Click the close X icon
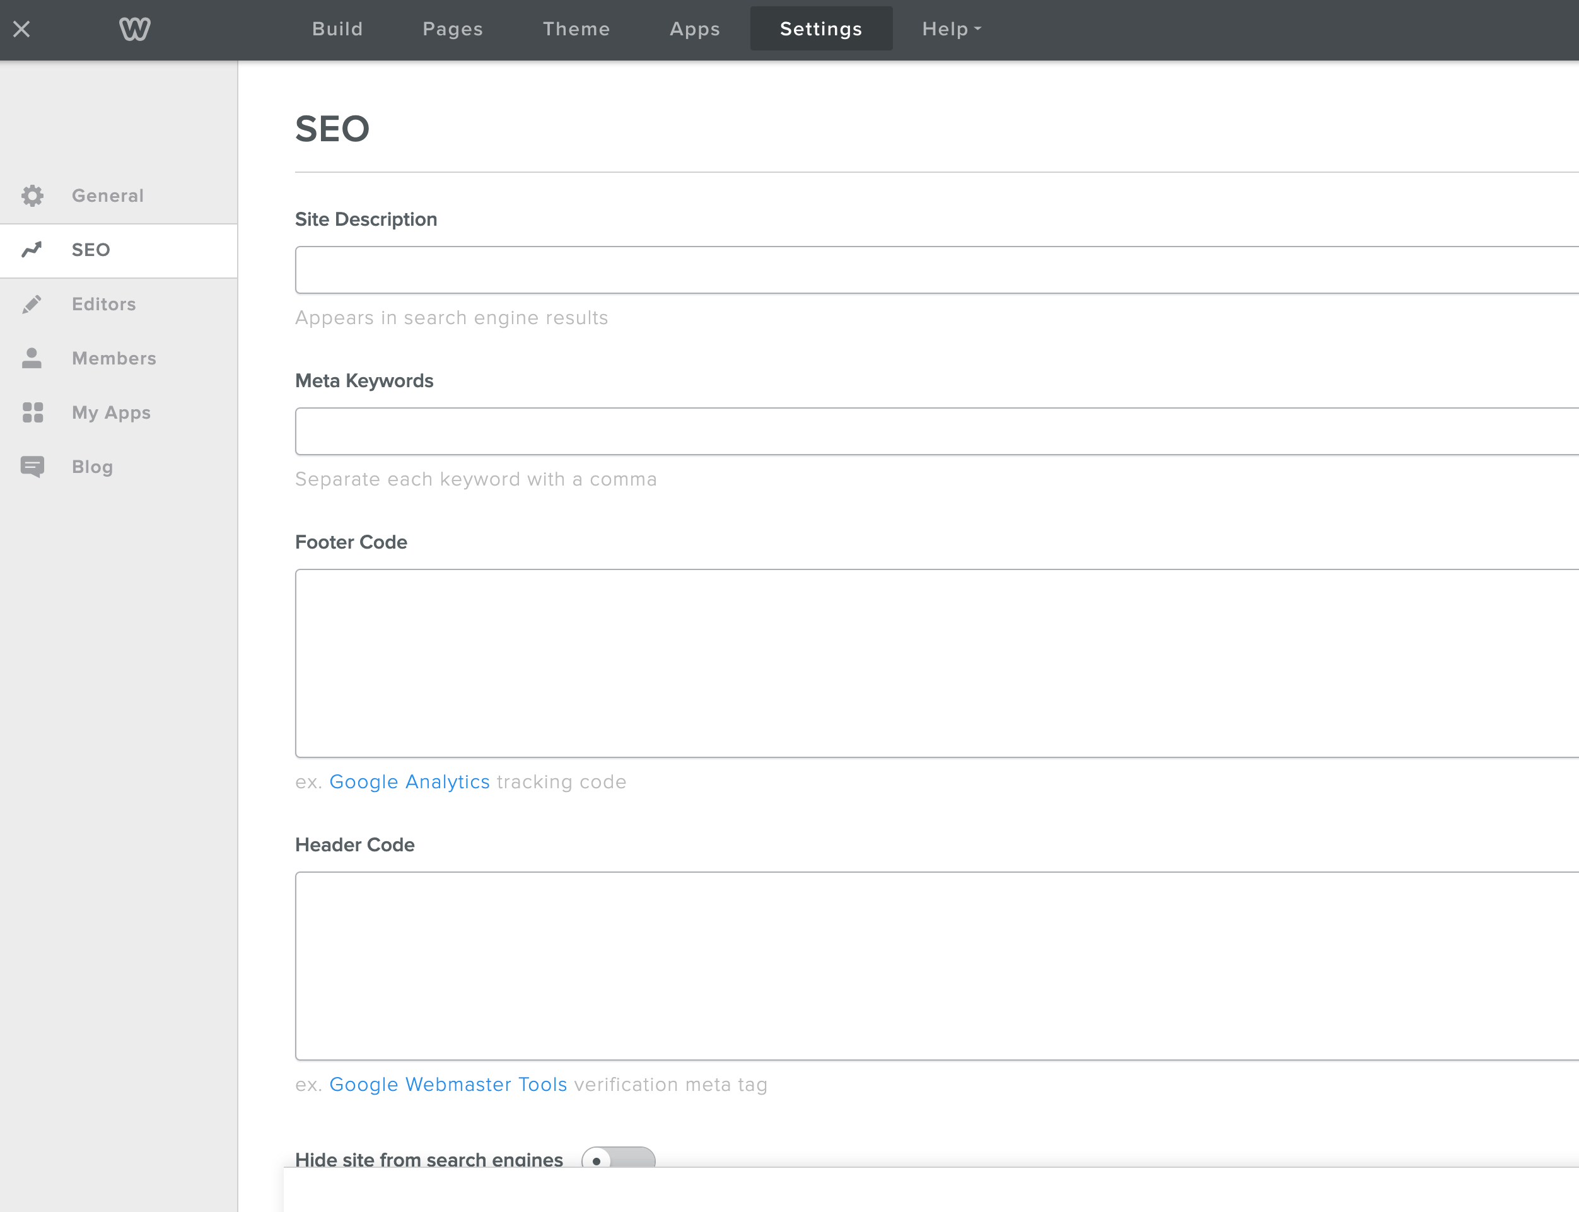This screenshot has height=1212, width=1579. click(x=21, y=28)
